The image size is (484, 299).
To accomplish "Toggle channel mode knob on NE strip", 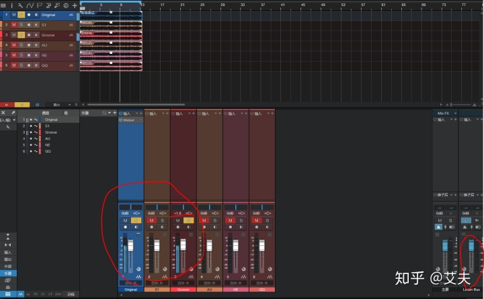I will (x=243, y=269).
